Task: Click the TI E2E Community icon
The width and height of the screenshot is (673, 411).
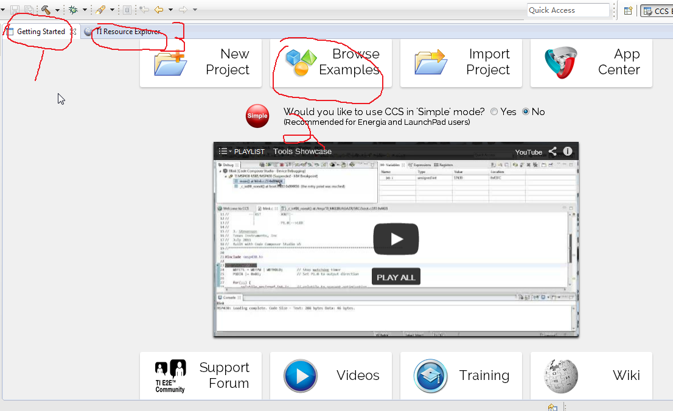Action: click(170, 376)
